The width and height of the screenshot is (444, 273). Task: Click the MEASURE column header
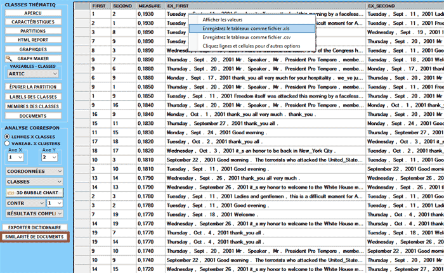coord(151,6)
